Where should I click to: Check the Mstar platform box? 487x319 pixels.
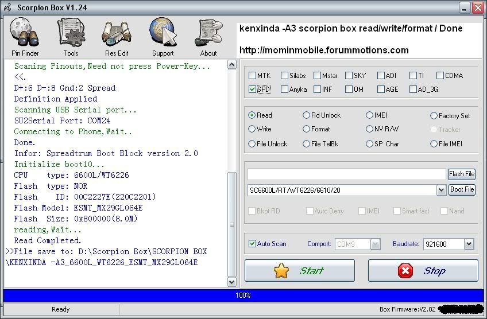point(317,76)
